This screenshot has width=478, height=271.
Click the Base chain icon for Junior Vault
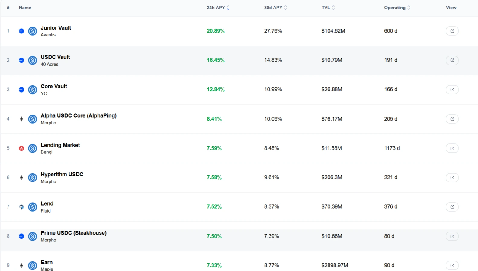(21, 31)
